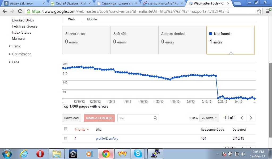
Task: Open the house-shaped taskbar app icon
Action: point(73,154)
